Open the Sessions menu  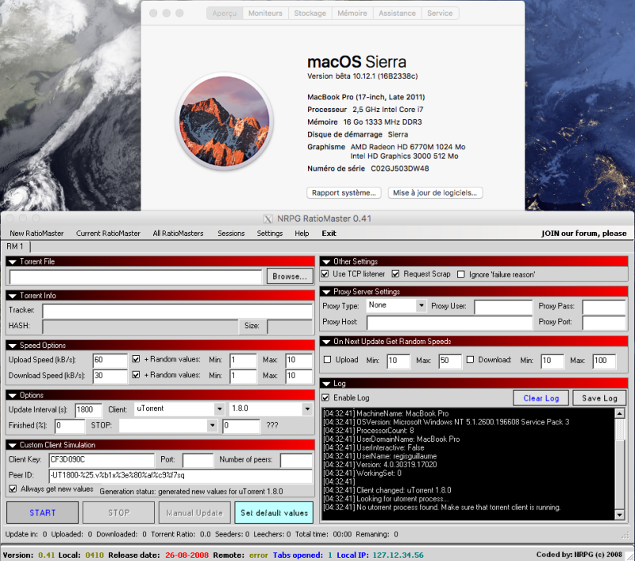pos(231,234)
